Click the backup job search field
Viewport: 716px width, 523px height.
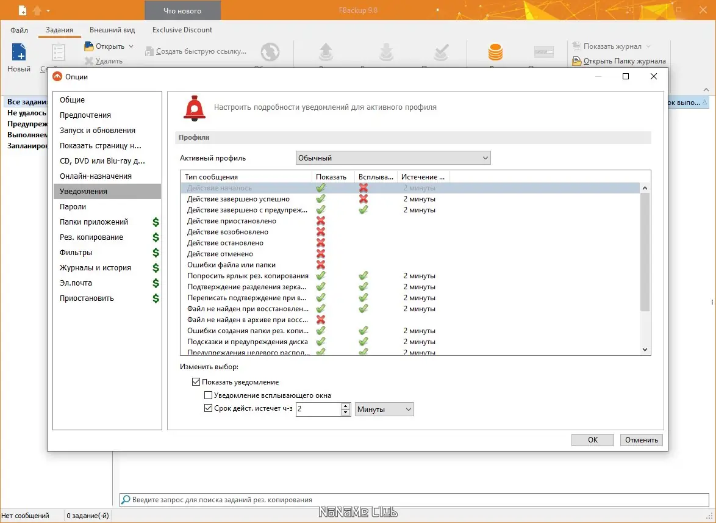tap(414, 500)
